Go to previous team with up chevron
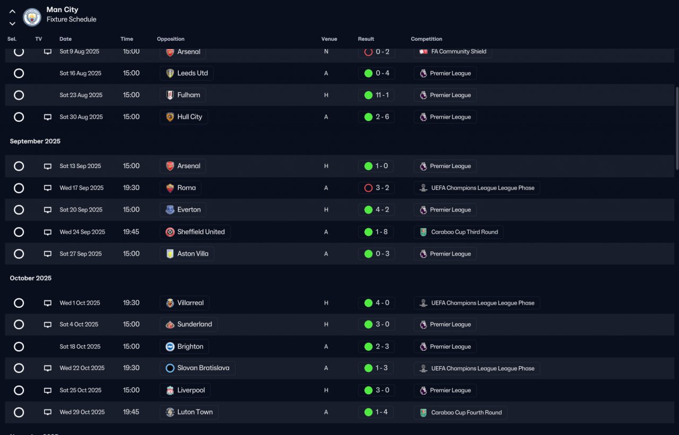The height and width of the screenshot is (435, 679). [12, 11]
